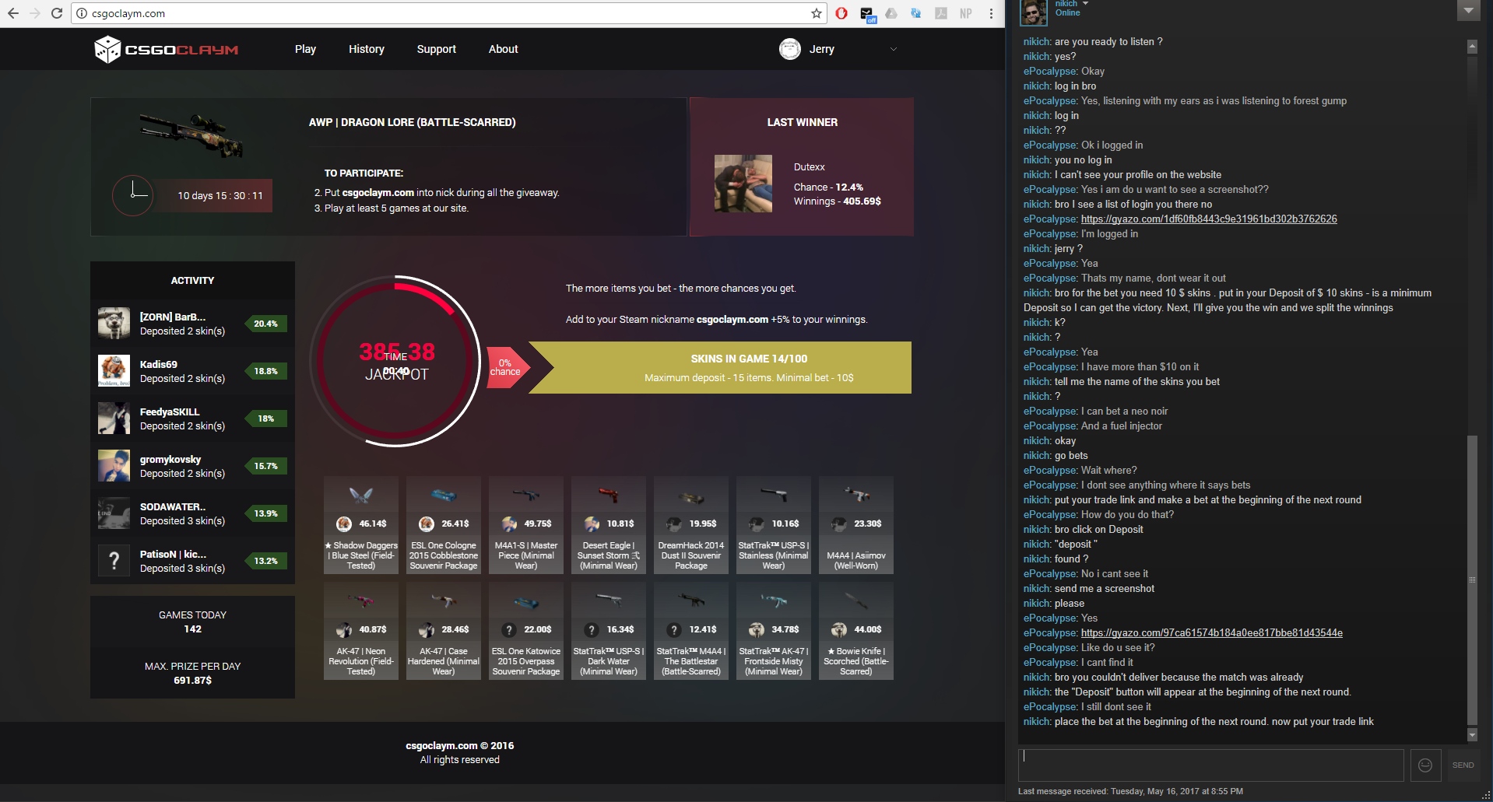Screen dimensions: 1493x802
Task: Click the Shadow Daggers Blue Steel skin card
Action: (x=361, y=525)
